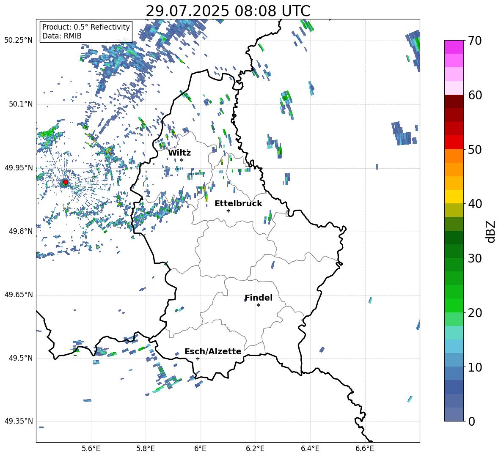
Task: Click the 6°E longitude label
Action: coord(200,449)
